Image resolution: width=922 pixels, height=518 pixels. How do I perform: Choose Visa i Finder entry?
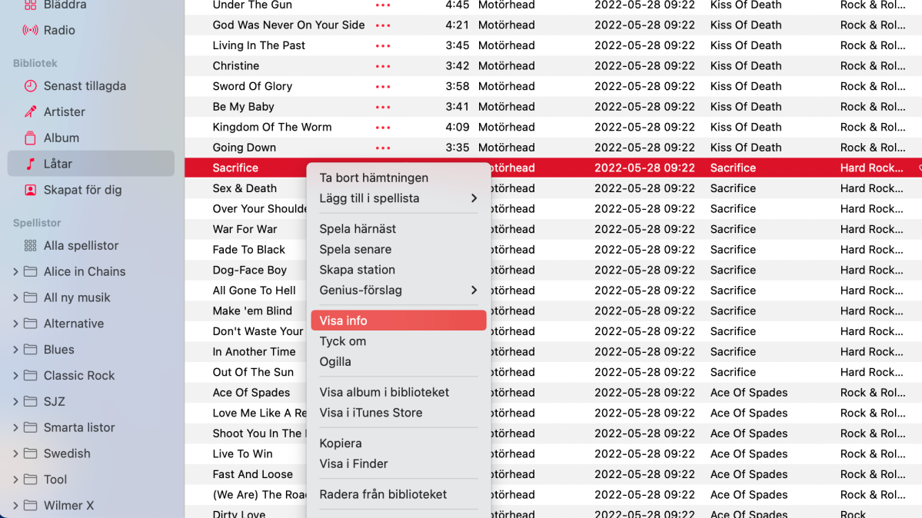coord(398,464)
